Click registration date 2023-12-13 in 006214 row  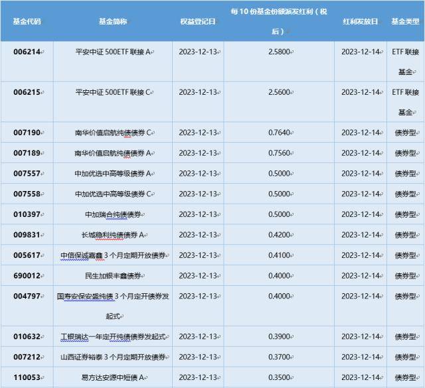pyautogui.click(x=198, y=52)
